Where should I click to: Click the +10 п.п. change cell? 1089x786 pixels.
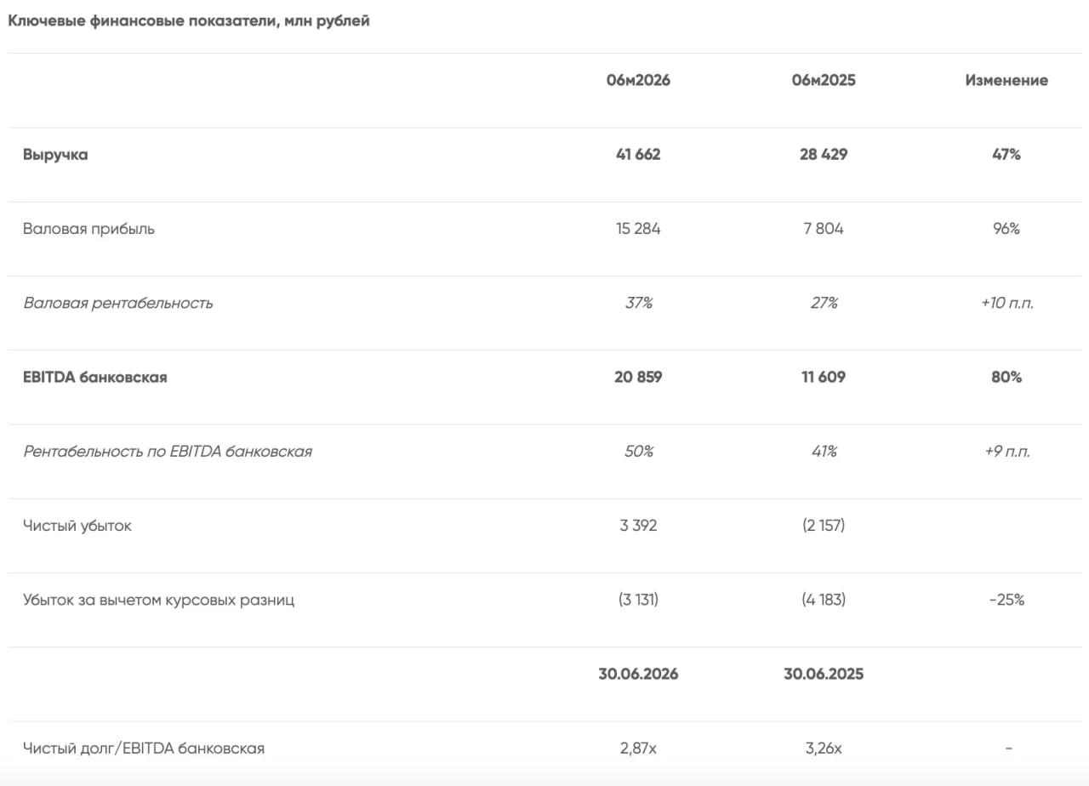pyautogui.click(x=1006, y=303)
